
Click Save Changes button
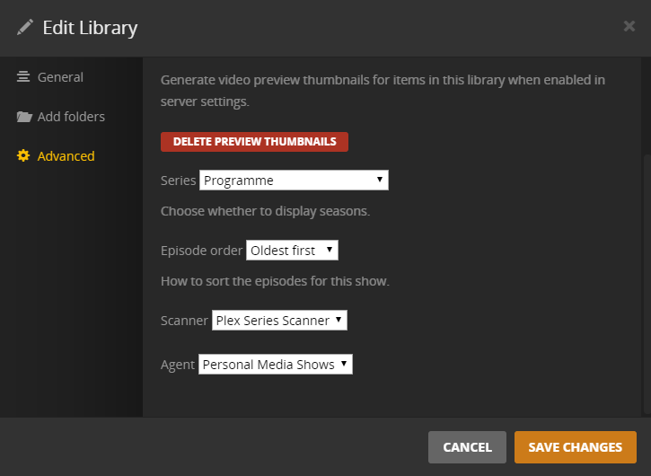click(575, 447)
